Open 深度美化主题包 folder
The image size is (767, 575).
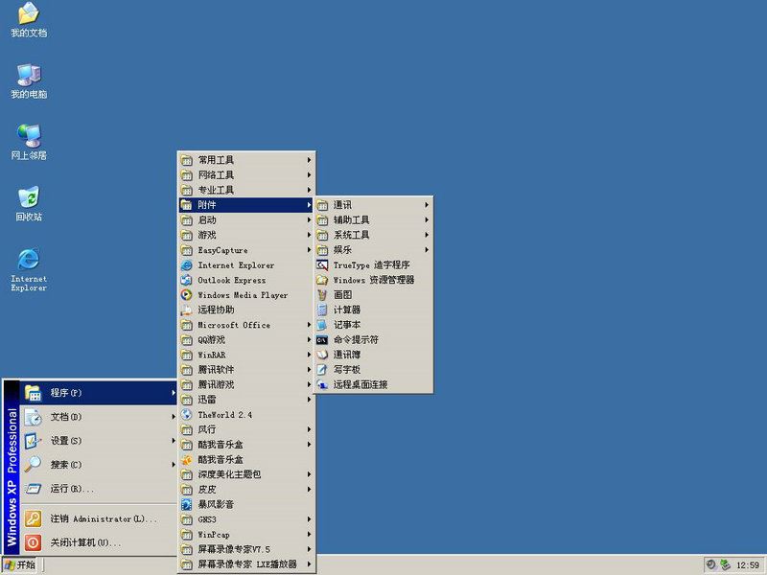[246, 474]
